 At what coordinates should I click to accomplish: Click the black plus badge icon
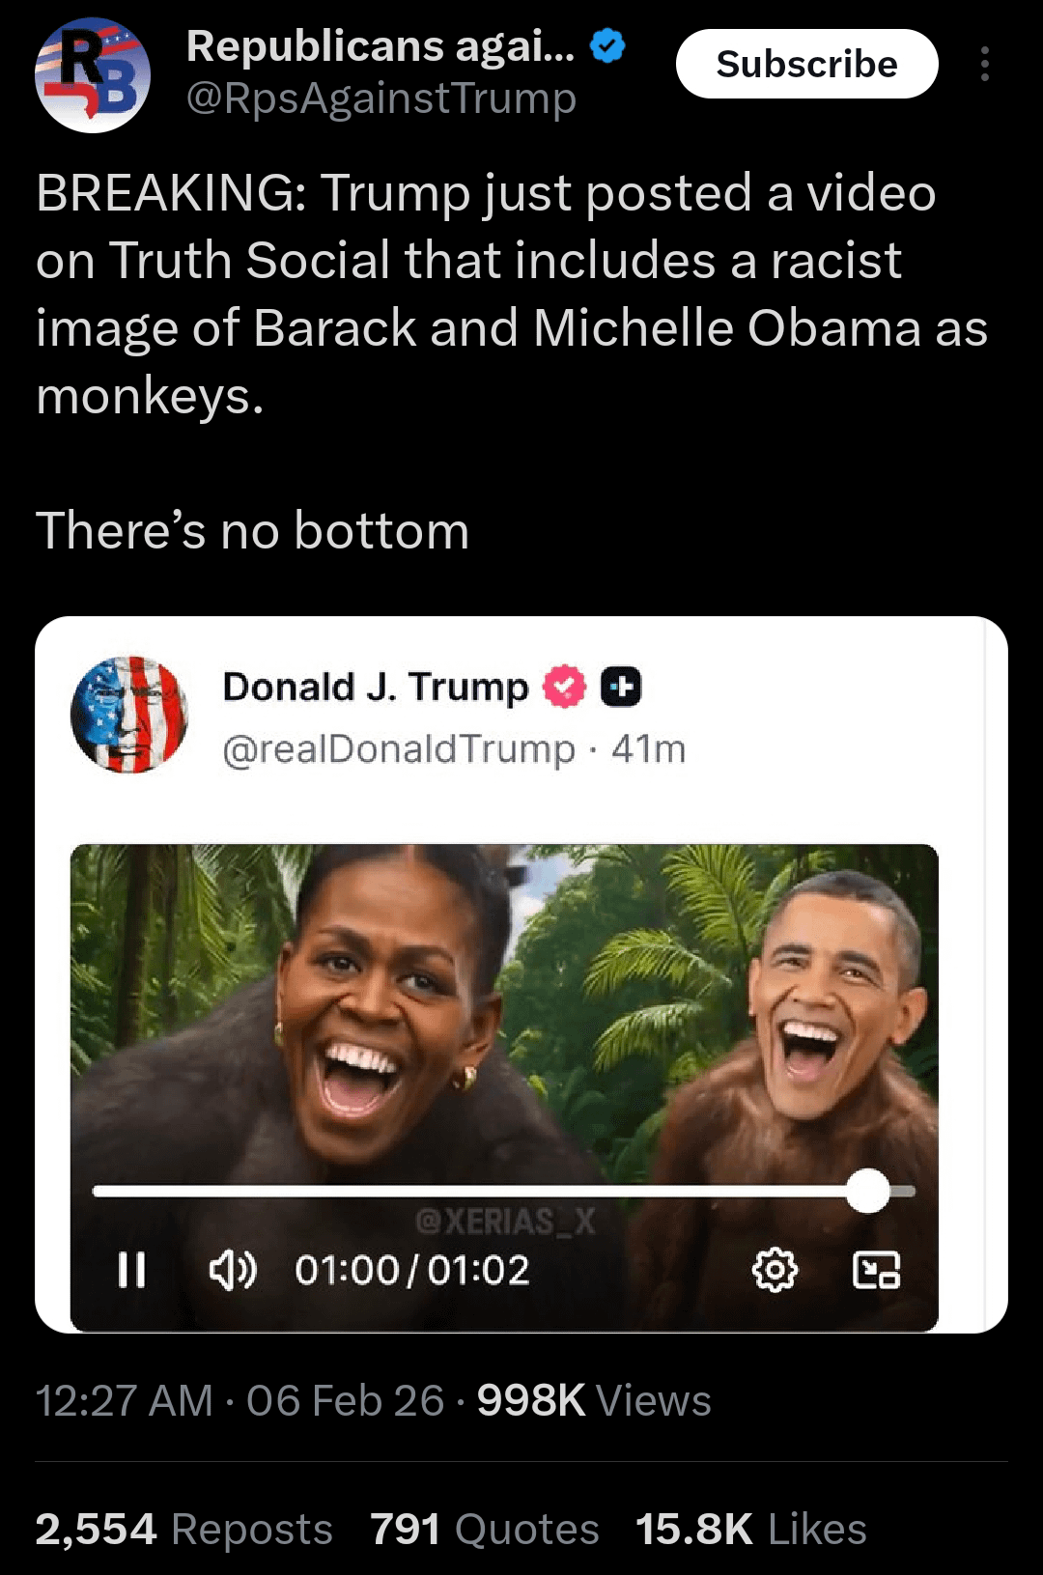pyautogui.click(x=621, y=687)
